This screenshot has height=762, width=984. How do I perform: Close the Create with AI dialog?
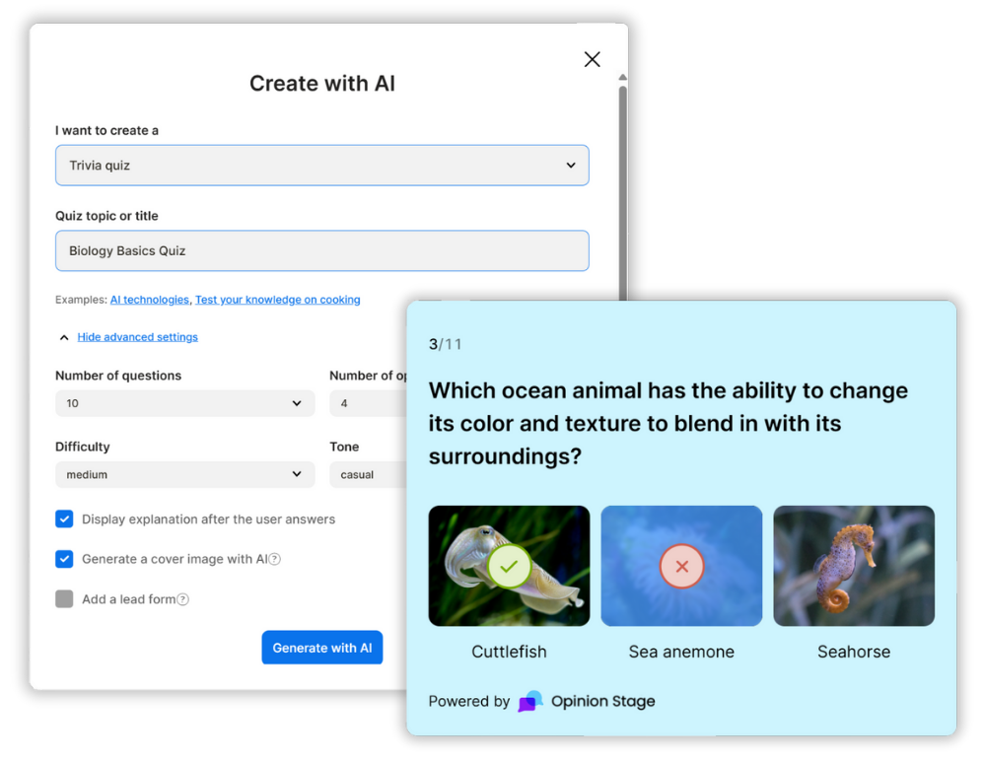[592, 59]
